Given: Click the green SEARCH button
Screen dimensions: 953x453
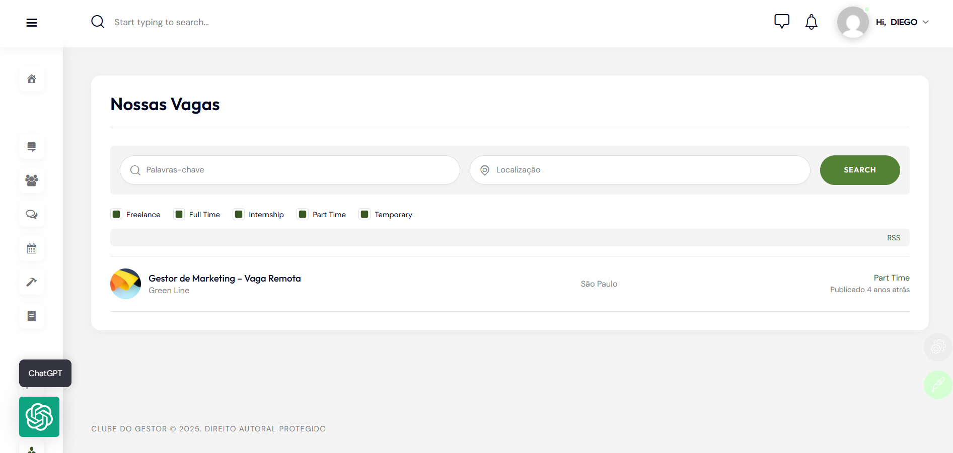Looking at the screenshot, I should 859,170.
